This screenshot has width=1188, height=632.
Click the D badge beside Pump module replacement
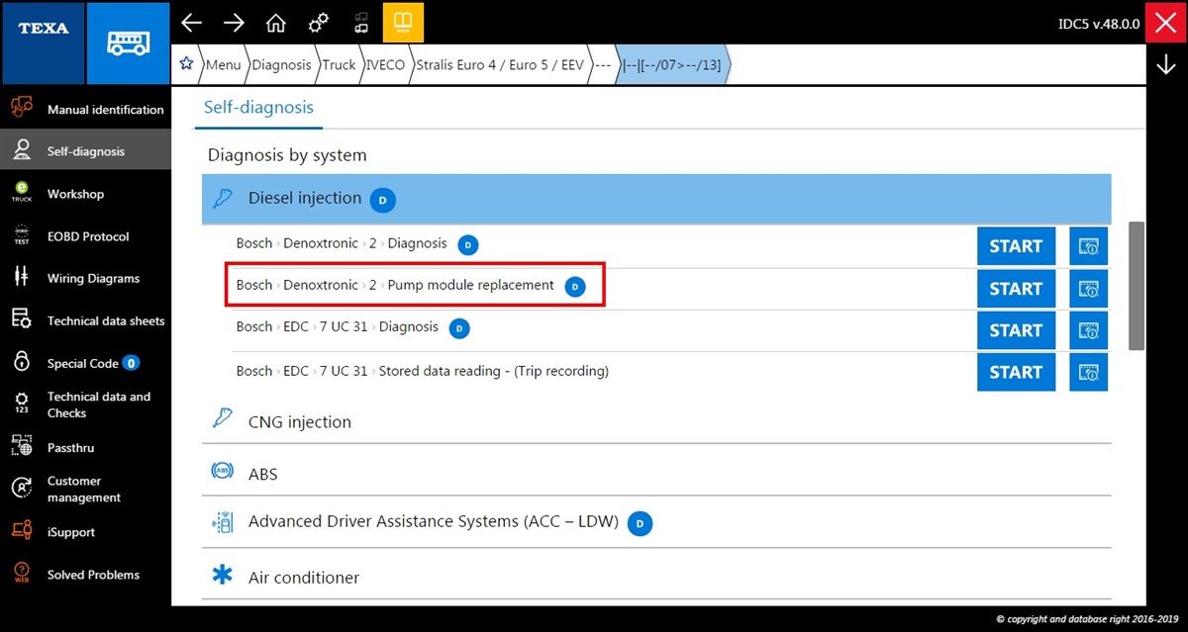tap(575, 288)
